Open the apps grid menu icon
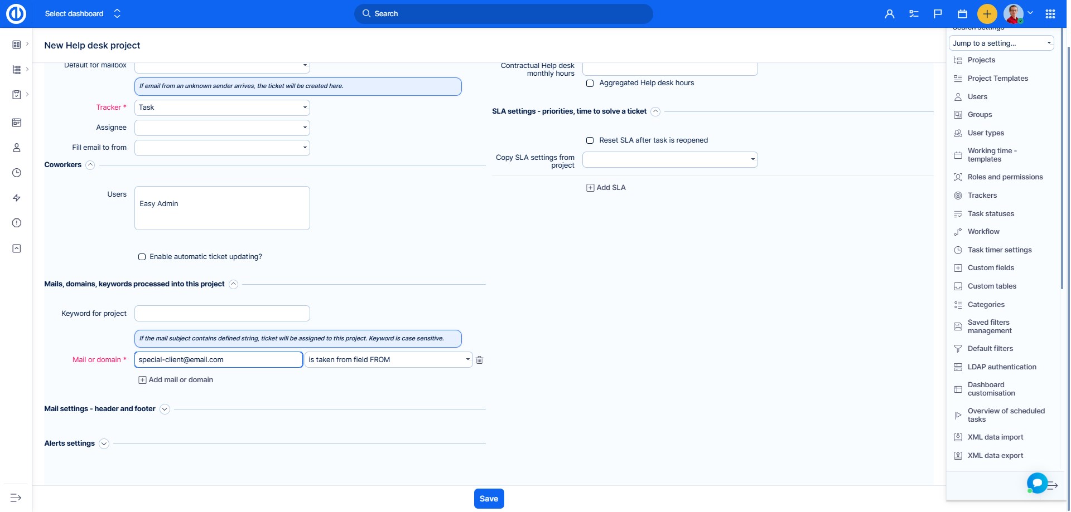Image resolution: width=1071 pixels, height=512 pixels. coord(1050,14)
